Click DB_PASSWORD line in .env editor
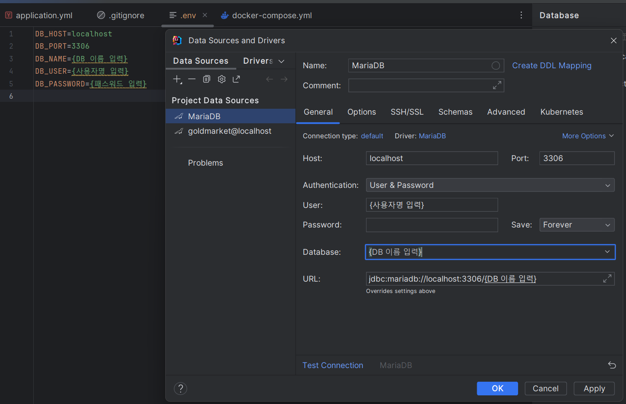626x404 pixels. point(91,84)
